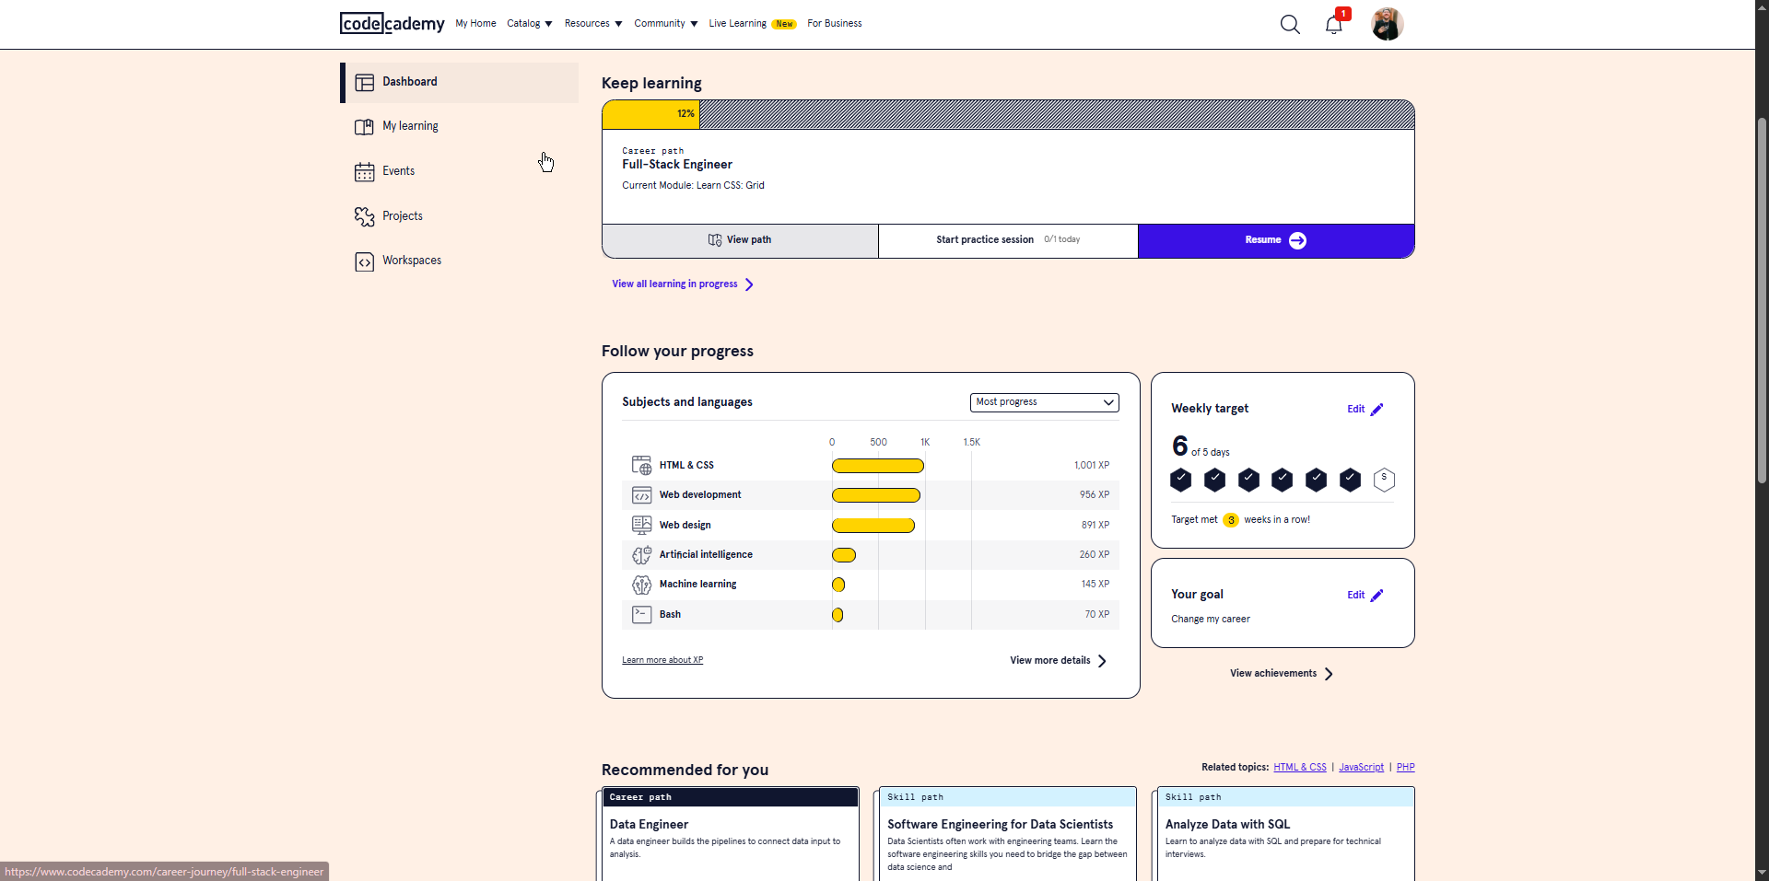
Task: Open the JavaScript related topic link
Action: point(1361,768)
